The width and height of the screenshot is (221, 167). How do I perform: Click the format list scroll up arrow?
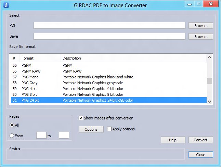point(209,57)
